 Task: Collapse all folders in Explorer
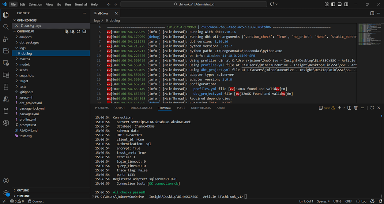click(84, 31)
